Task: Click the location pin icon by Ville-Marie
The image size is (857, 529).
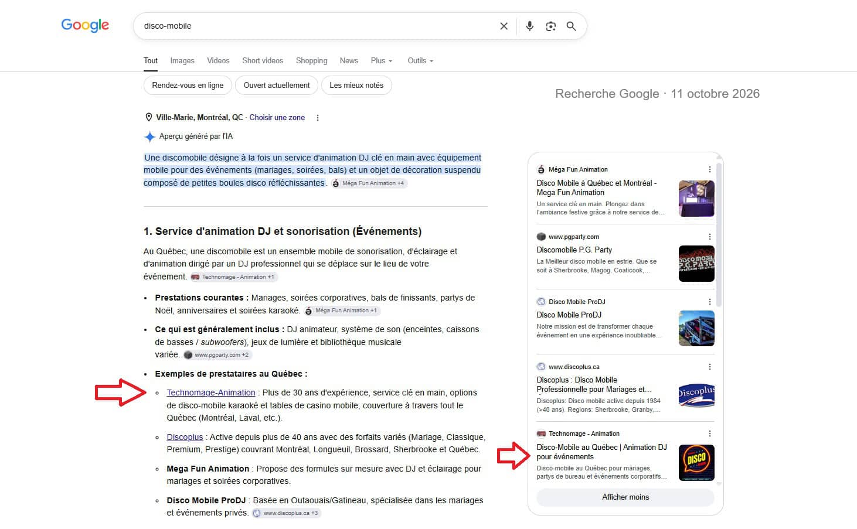Action: tap(148, 117)
